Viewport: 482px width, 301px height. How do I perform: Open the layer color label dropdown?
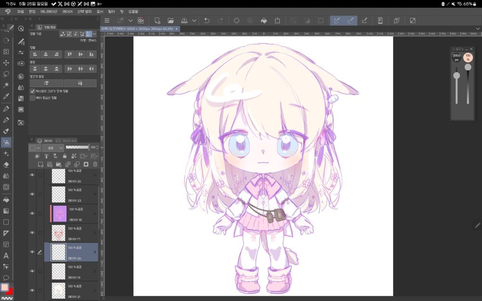pos(35,148)
